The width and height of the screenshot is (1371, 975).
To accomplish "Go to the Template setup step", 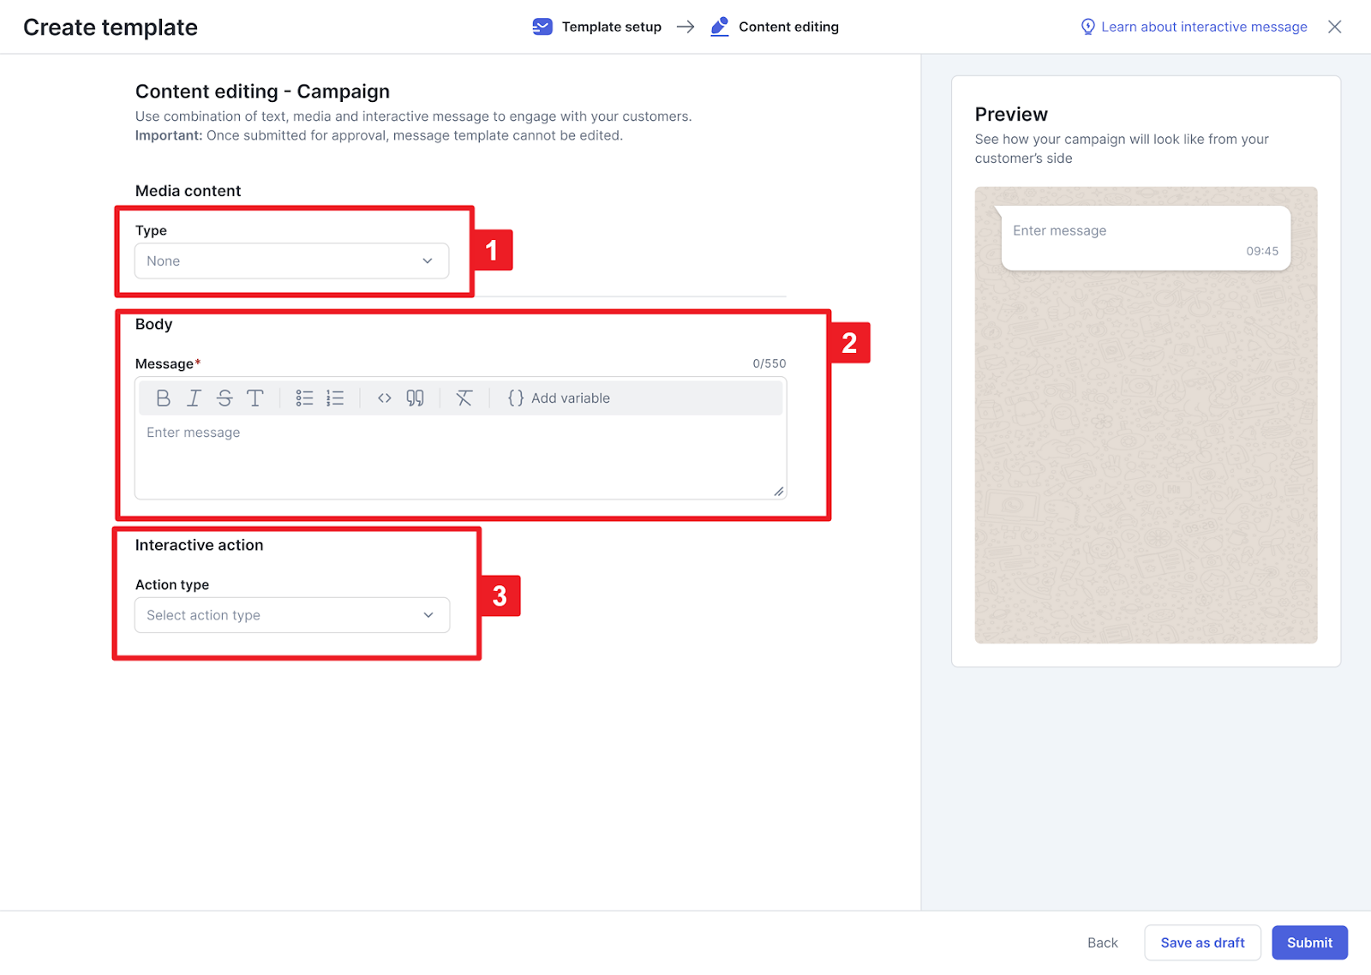I will click(x=597, y=27).
